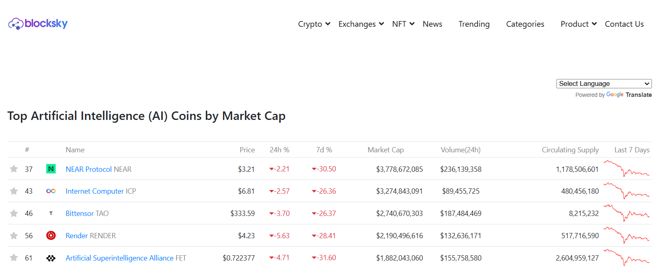Click the Price column header
Image resolution: width=662 pixels, height=267 pixels.
(247, 150)
